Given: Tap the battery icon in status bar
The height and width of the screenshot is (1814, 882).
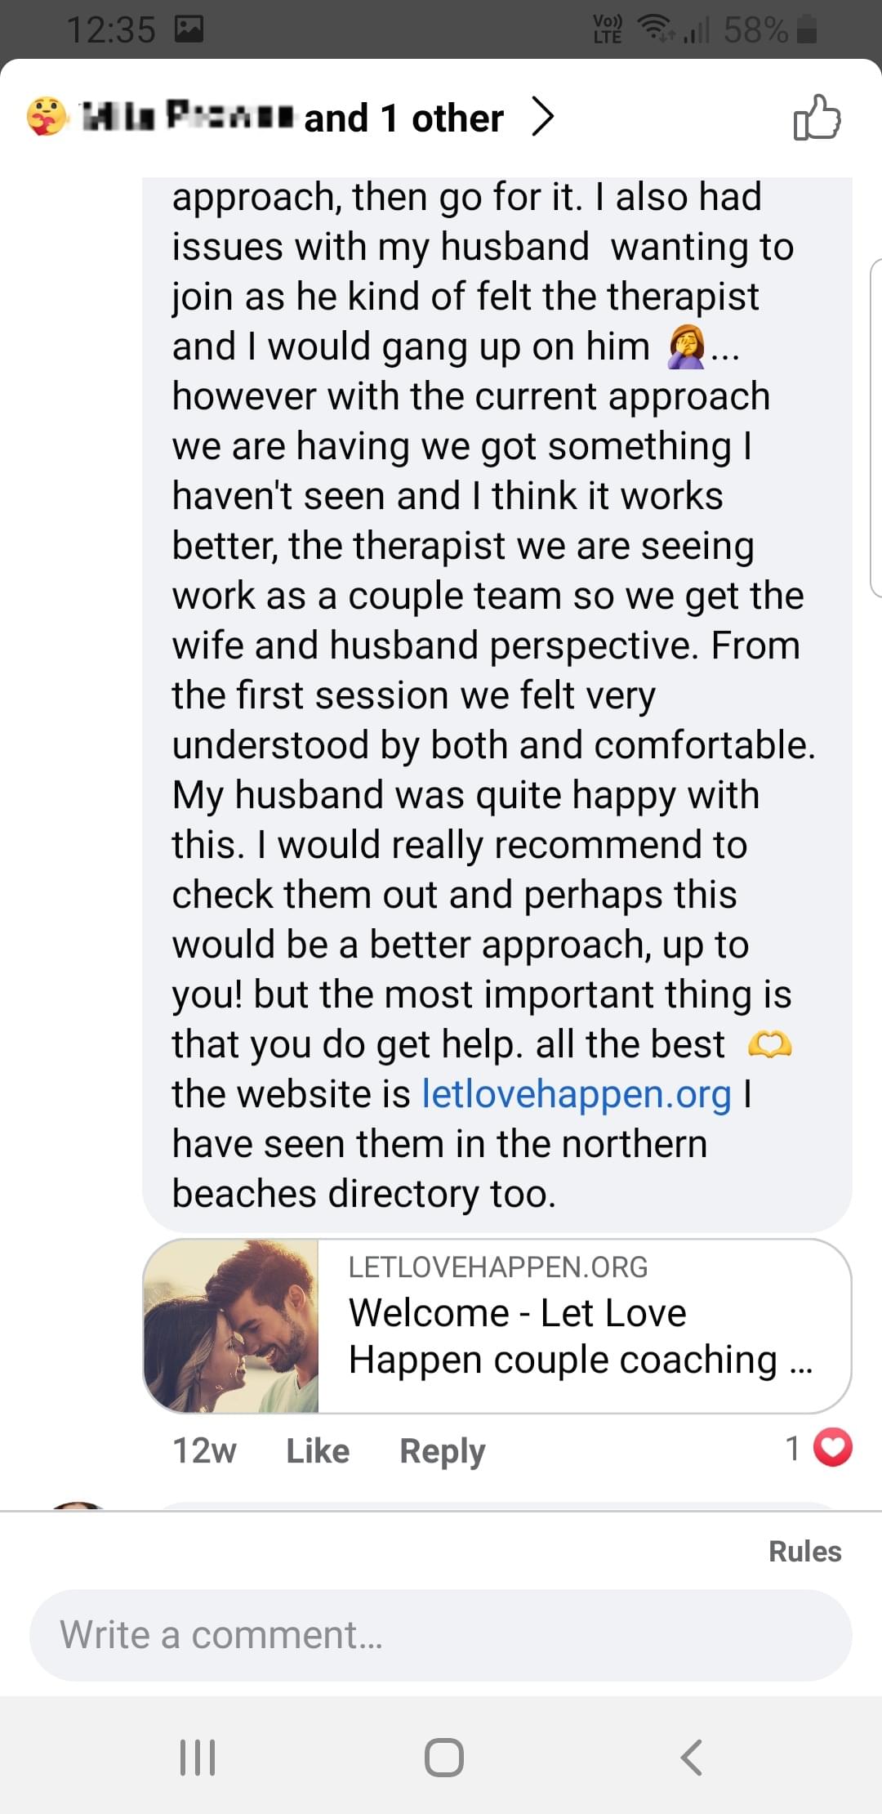Looking at the screenshot, I should 806,29.
